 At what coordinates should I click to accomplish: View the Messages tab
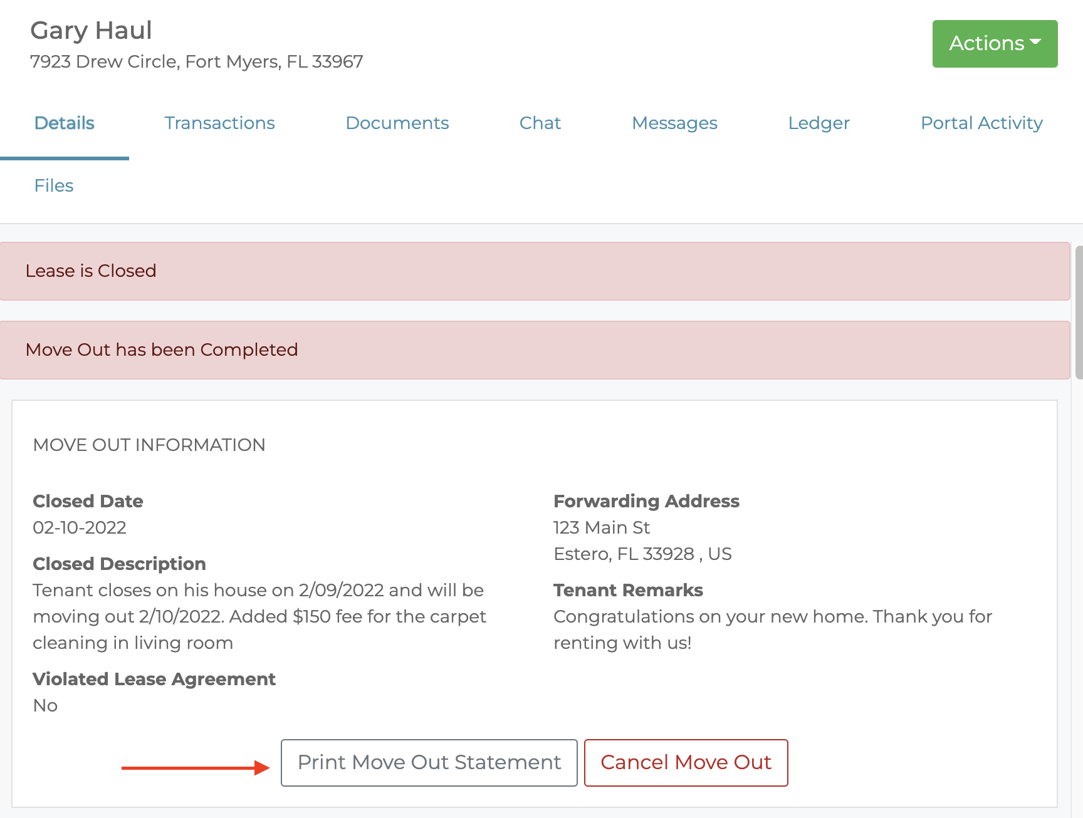coord(674,123)
